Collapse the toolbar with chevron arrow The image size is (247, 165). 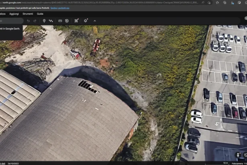[95, 21]
